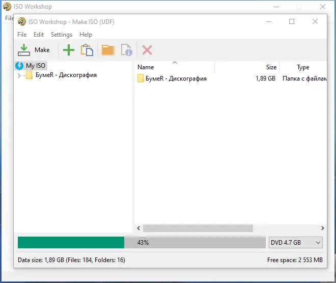Click the Папка с файлами type cell
Screen dimensions: 336x283
point(304,79)
